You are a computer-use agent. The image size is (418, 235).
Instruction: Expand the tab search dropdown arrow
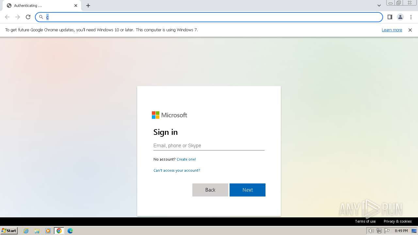379,6
